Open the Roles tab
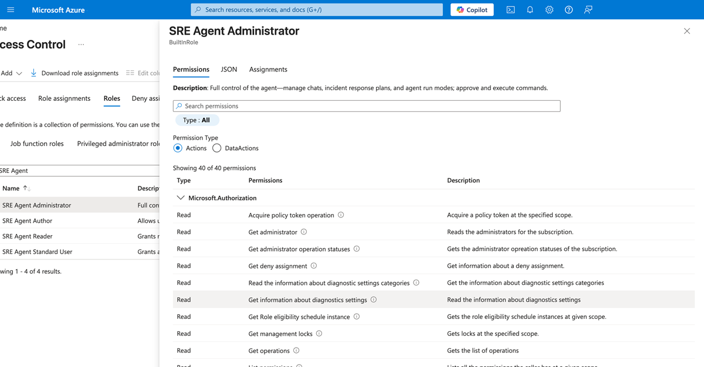Viewport: 704px width, 367px height. [x=111, y=98]
